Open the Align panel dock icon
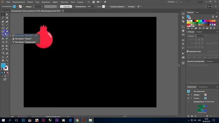This screenshot has width=219, height=123. pos(183,17)
